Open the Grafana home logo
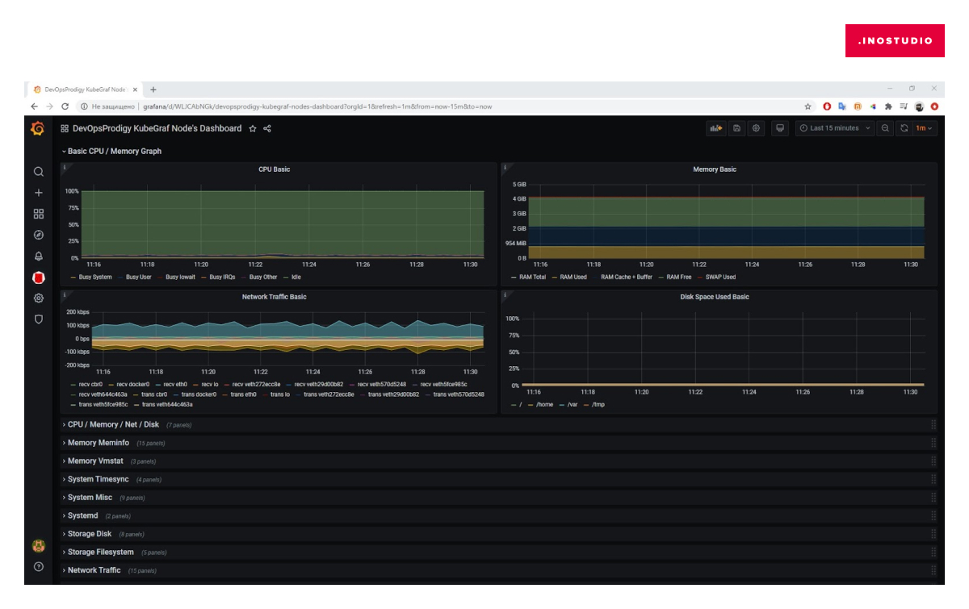This screenshot has width=969, height=609. [37, 128]
